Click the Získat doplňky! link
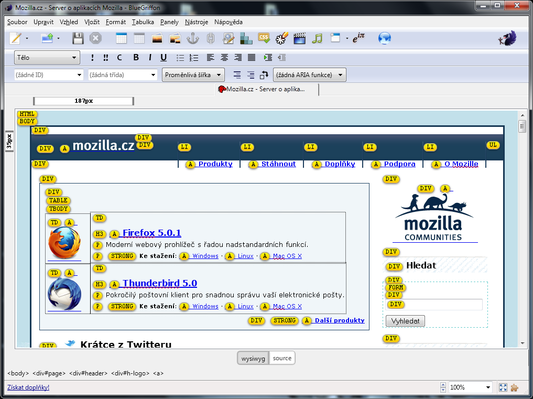The height and width of the screenshot is (399, 533). click(28, 387)
